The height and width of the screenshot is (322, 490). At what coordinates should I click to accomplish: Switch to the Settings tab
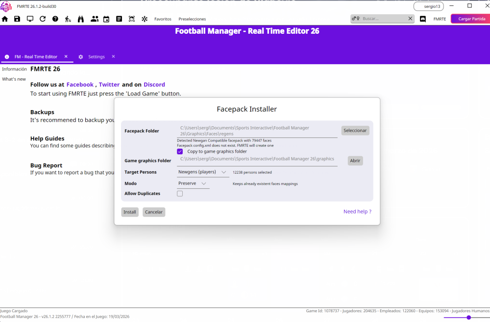(96, 57)
